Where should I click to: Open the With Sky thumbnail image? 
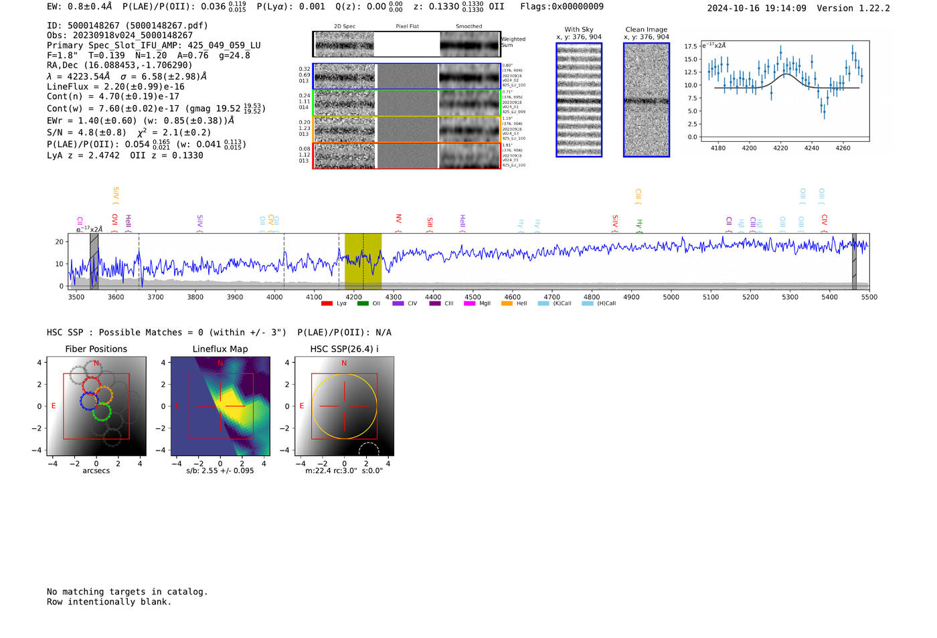[579, 100]
